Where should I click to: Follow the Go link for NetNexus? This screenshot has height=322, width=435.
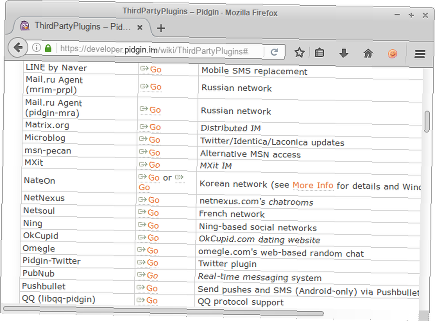154,200
